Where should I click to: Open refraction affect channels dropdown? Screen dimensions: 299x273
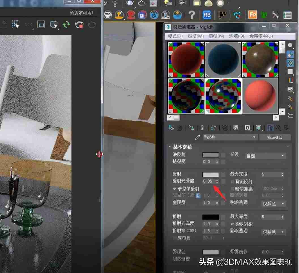point(273,232)
